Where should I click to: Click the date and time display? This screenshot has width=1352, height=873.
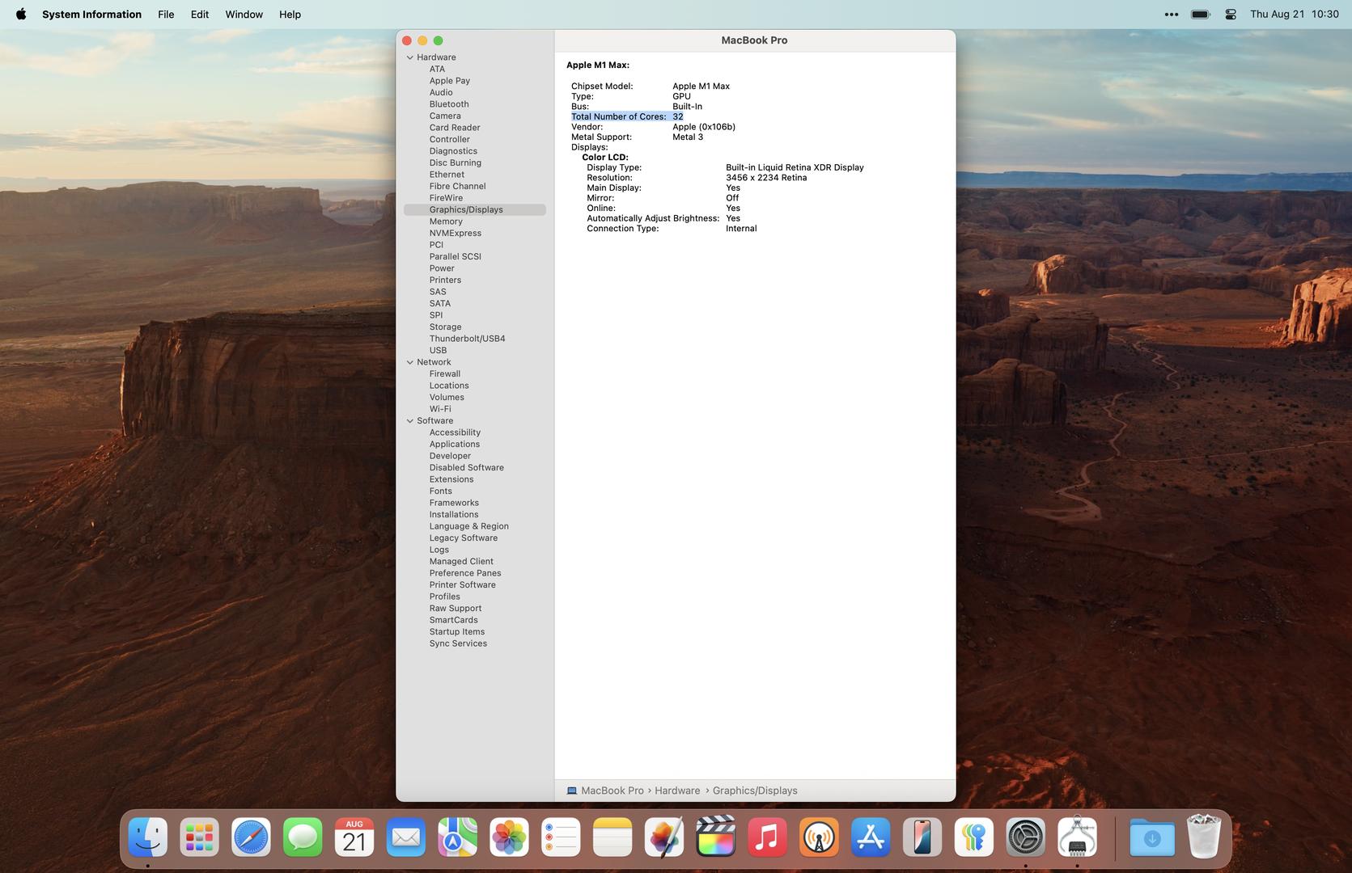click(x=1294, y=14)
